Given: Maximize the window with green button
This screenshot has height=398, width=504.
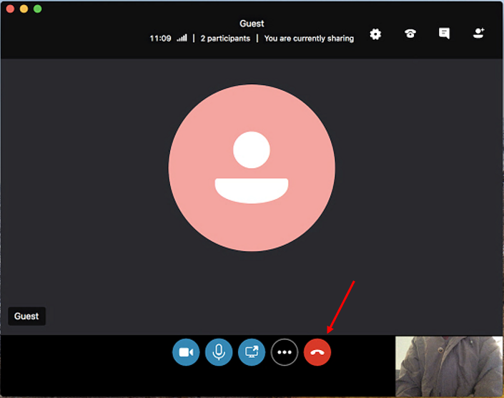Looking at the screenshot, I should click(37, 9).
